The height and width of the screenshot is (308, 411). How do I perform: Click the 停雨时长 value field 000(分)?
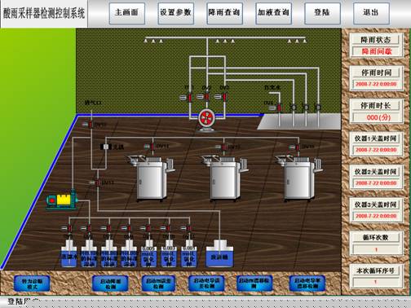pyautogui.click(x=376, y=117)
